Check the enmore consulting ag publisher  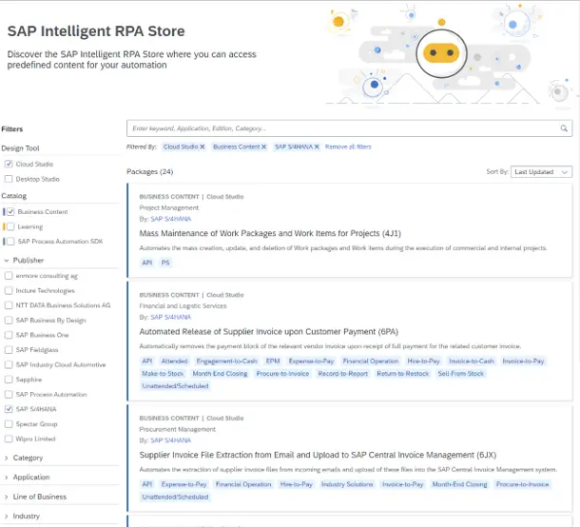[9, 276]
